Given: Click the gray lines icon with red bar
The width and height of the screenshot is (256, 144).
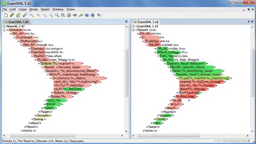Looking at the screenshot, I should tap(69, 15).
